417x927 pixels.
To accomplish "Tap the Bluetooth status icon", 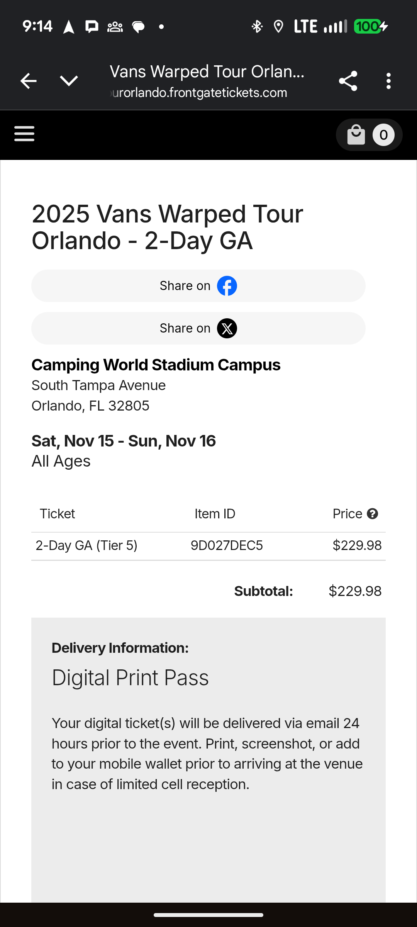I will coord(257,27).
